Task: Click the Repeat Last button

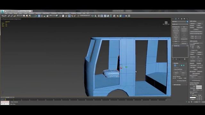Action: click(x=196, y=43)
